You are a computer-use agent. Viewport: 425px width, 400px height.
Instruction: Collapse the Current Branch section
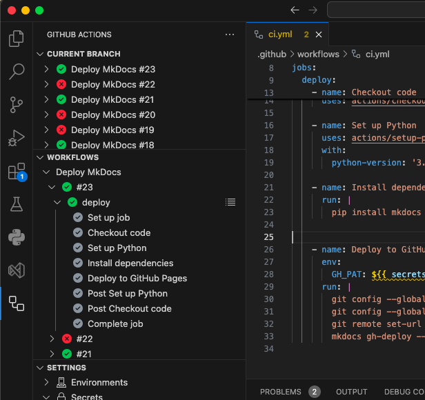click(x=40, y=54)
